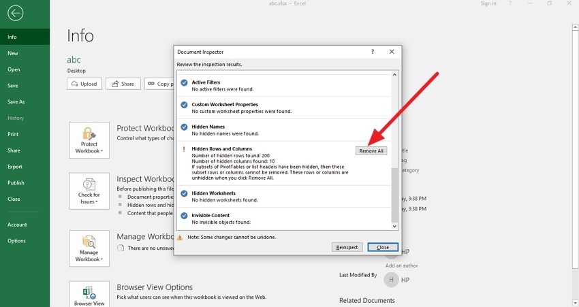Image resolution: width=579 pixels, height=307 pixels.
Task: Click Add an author field
Action: pyautogui.click(x=401, y=265)
